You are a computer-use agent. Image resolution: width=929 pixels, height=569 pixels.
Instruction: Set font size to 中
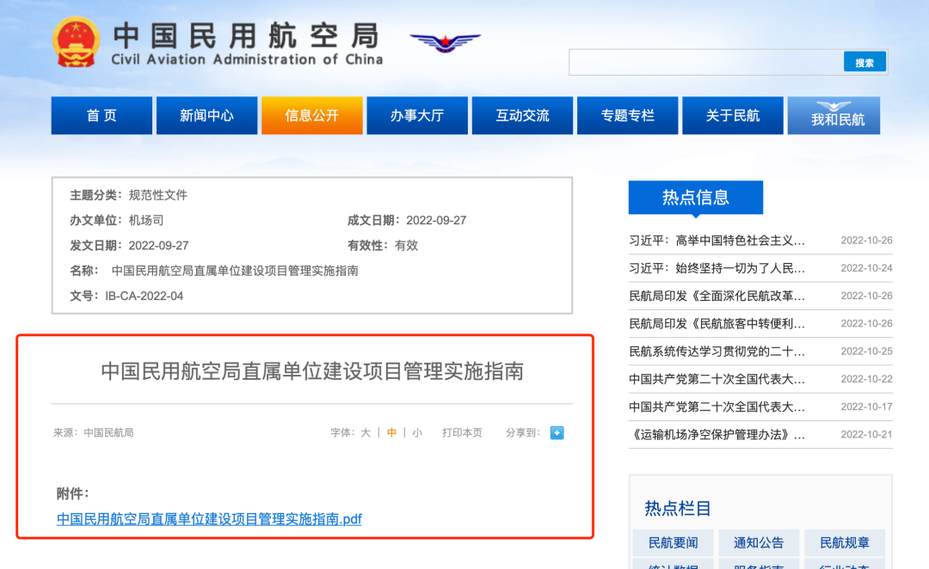(391, 433)
